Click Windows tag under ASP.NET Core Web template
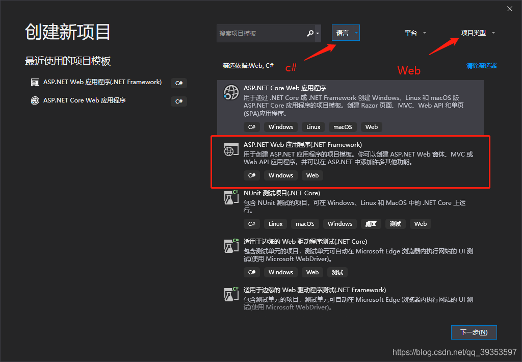 pyautogui.click(x=281, y=127)
